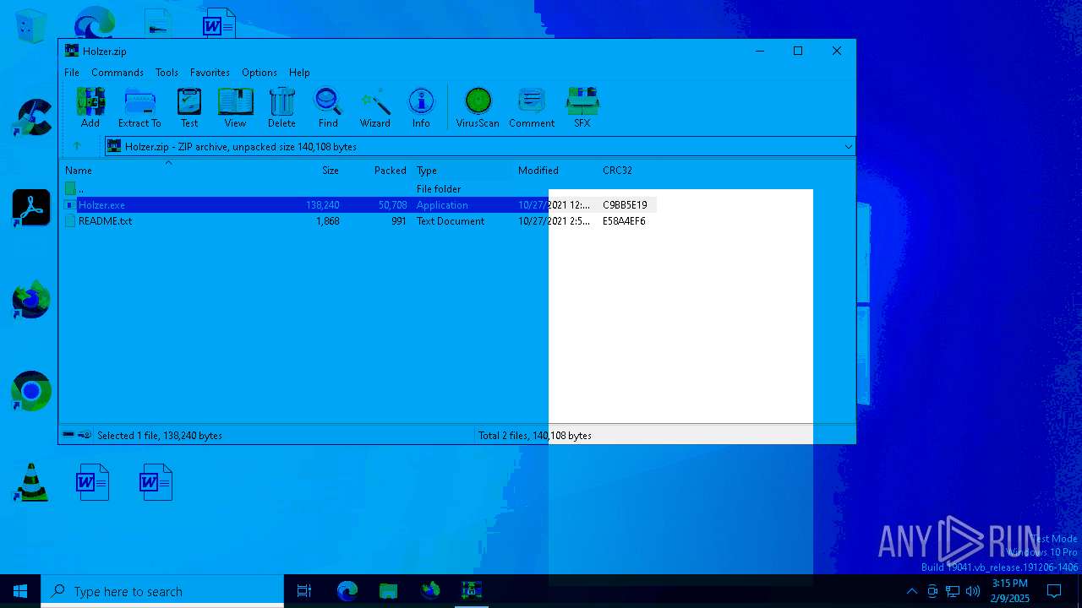Open Task View on the taskbar
The image size is (1082, 608).
pyautogui.click(x=304, y=591)
